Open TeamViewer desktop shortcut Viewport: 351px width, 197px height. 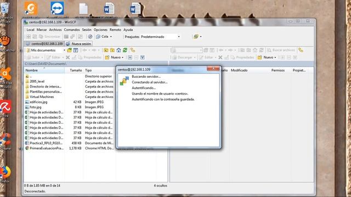pyautogui.click(x=57, y=9)
